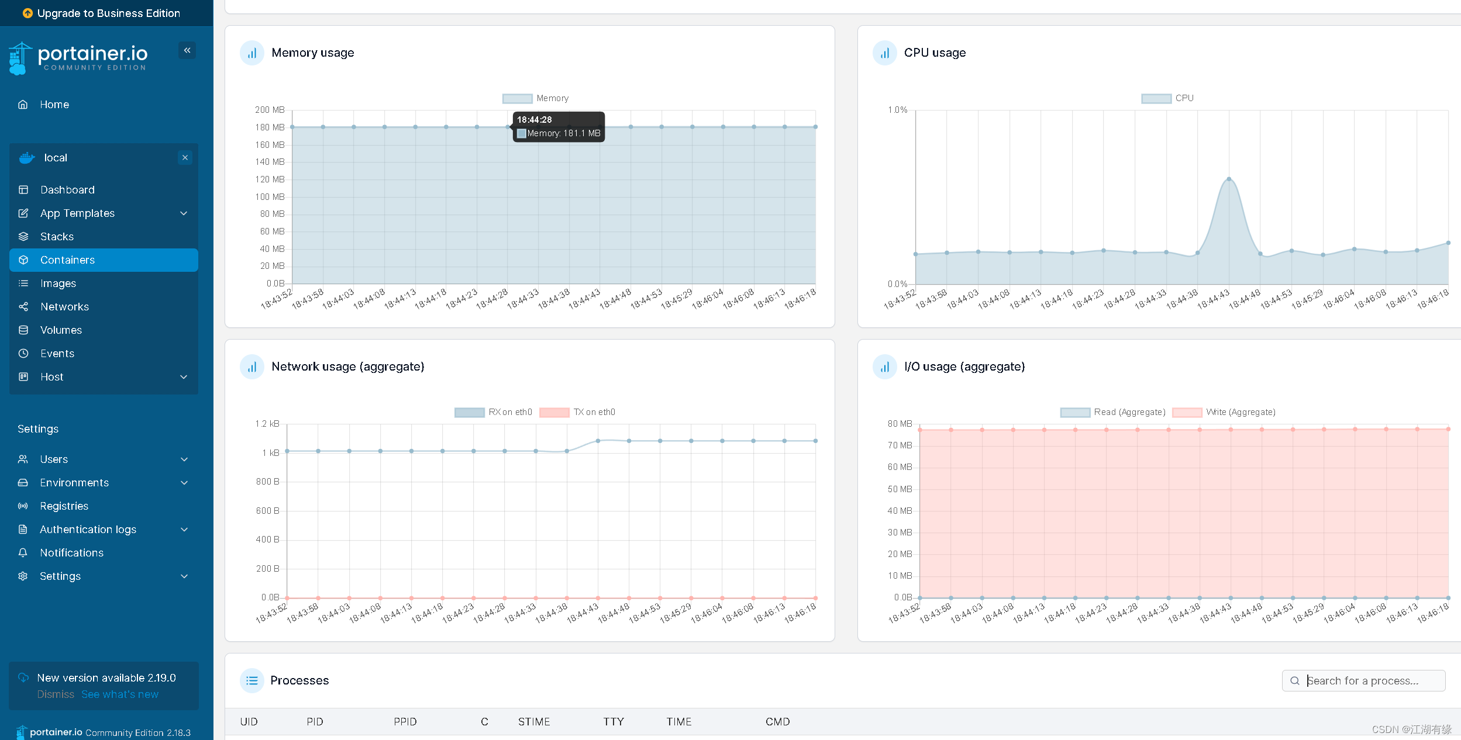Click the Volumes database icon

23,330
